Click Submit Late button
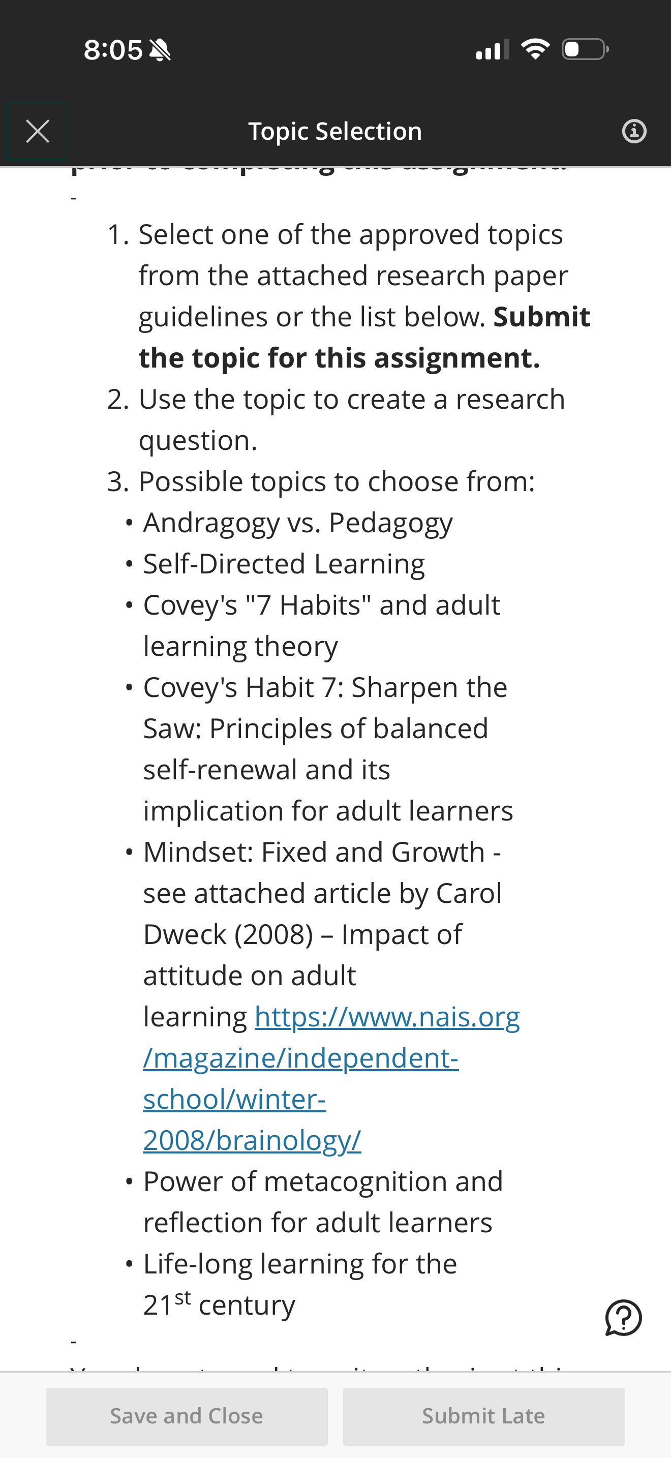This screenshot has height=1458, width=671. tap(484, 1416)
